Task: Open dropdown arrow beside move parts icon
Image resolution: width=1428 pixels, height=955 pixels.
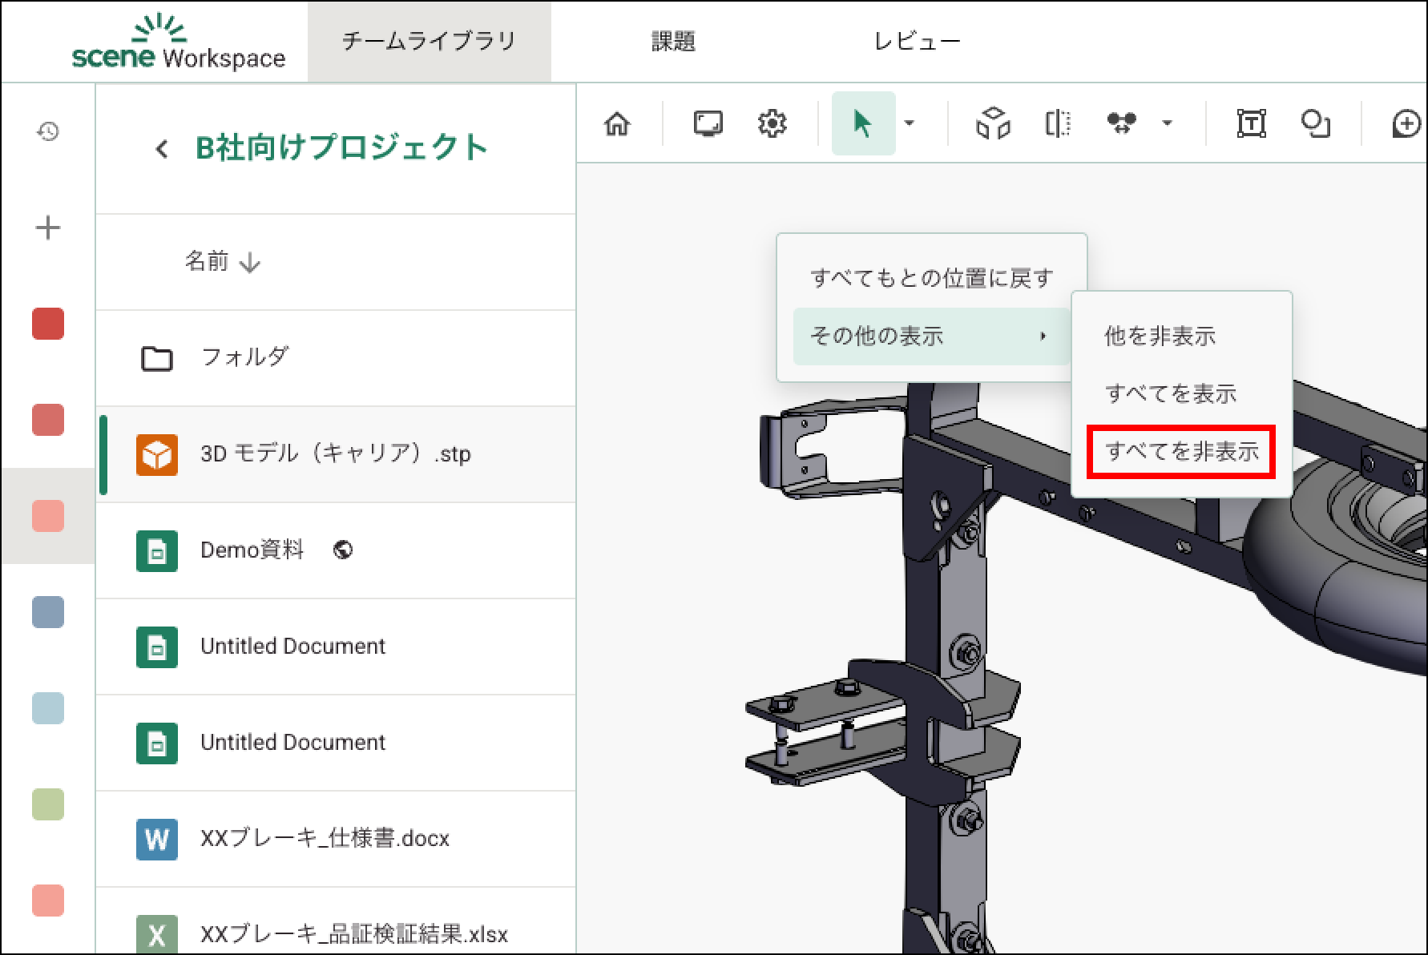Action: pyautogui.click(x=1167, y=123)
